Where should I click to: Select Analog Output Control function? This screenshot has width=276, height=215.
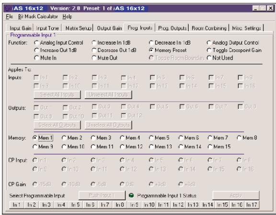point(233,43)
